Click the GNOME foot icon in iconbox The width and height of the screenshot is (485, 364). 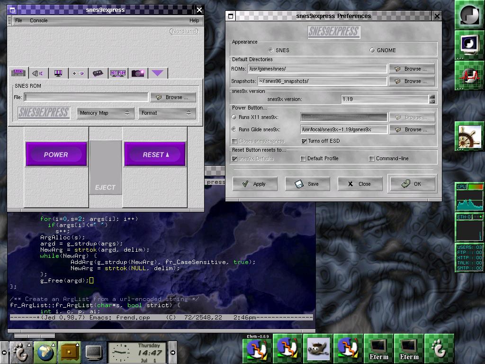[439, 348]
